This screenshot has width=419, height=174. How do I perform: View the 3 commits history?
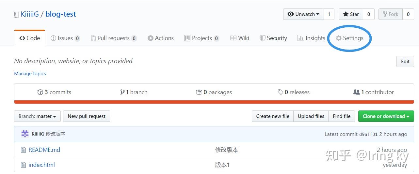[x=54, y=92]
